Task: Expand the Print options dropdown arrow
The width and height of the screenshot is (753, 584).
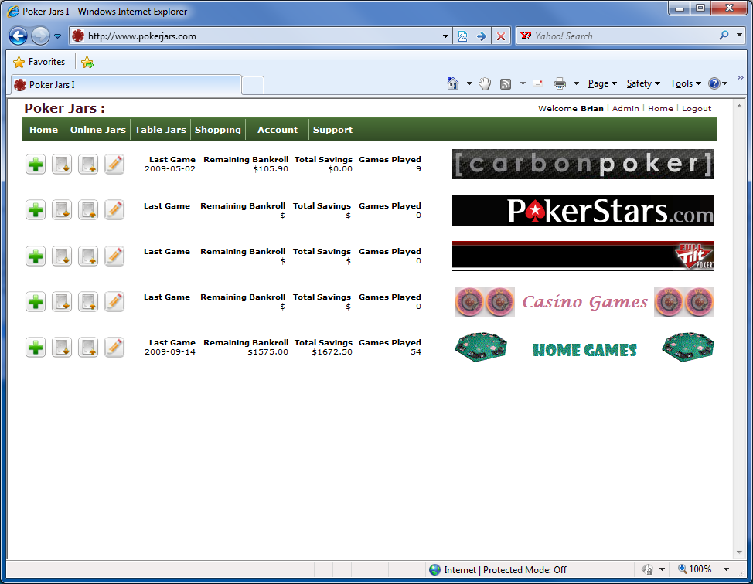Action: 576,83
